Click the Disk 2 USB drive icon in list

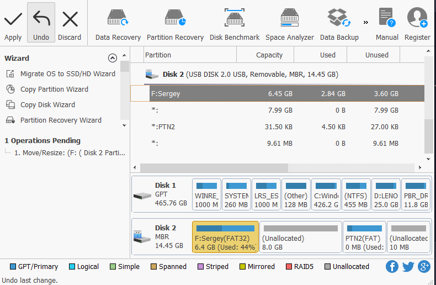coord(152,75)
